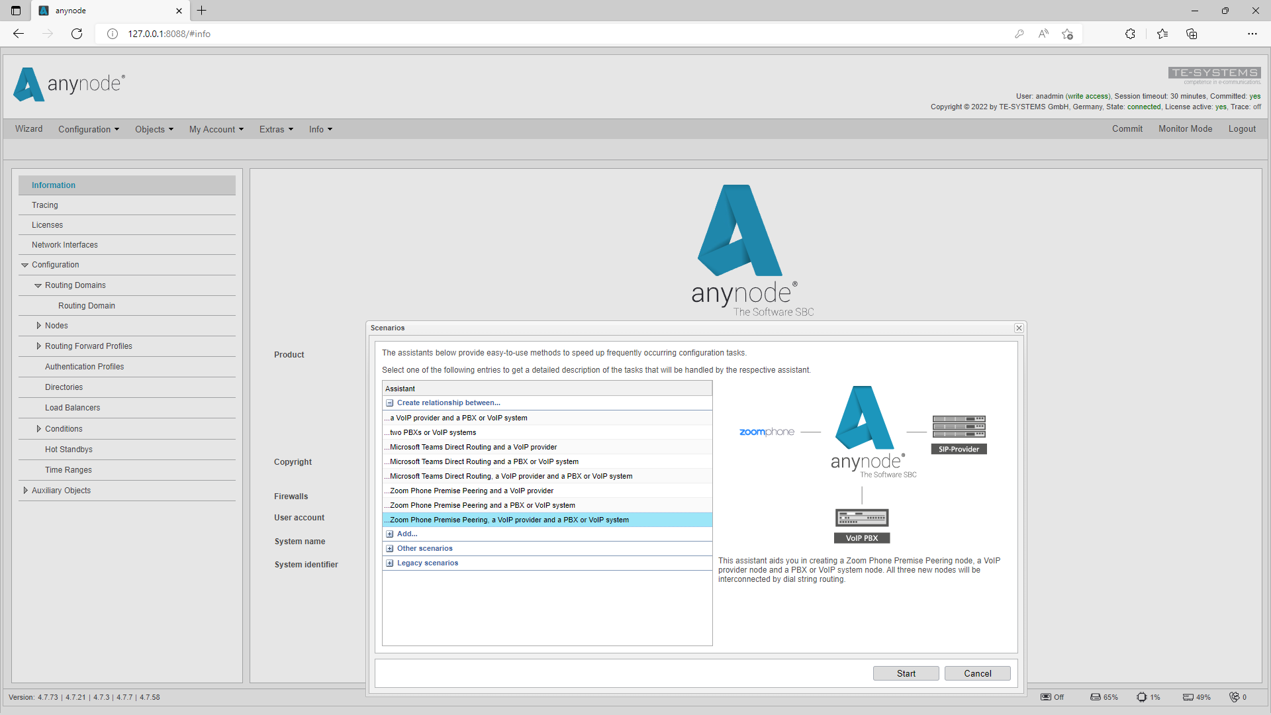Start the selected scenario assistant
1271x715 pixels.
tap(906, 673)
